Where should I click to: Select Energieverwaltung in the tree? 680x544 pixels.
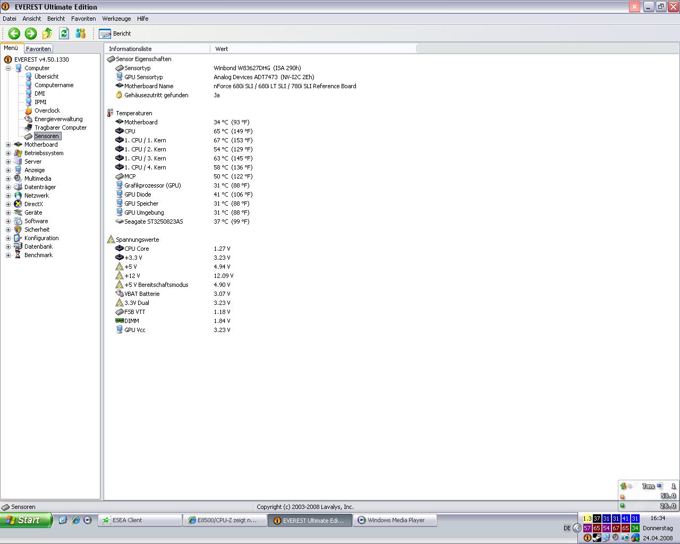(x=58, y=119)
